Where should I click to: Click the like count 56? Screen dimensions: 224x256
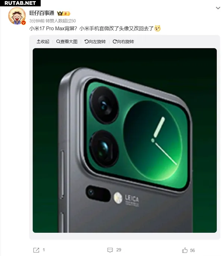(x=192, y=250)
